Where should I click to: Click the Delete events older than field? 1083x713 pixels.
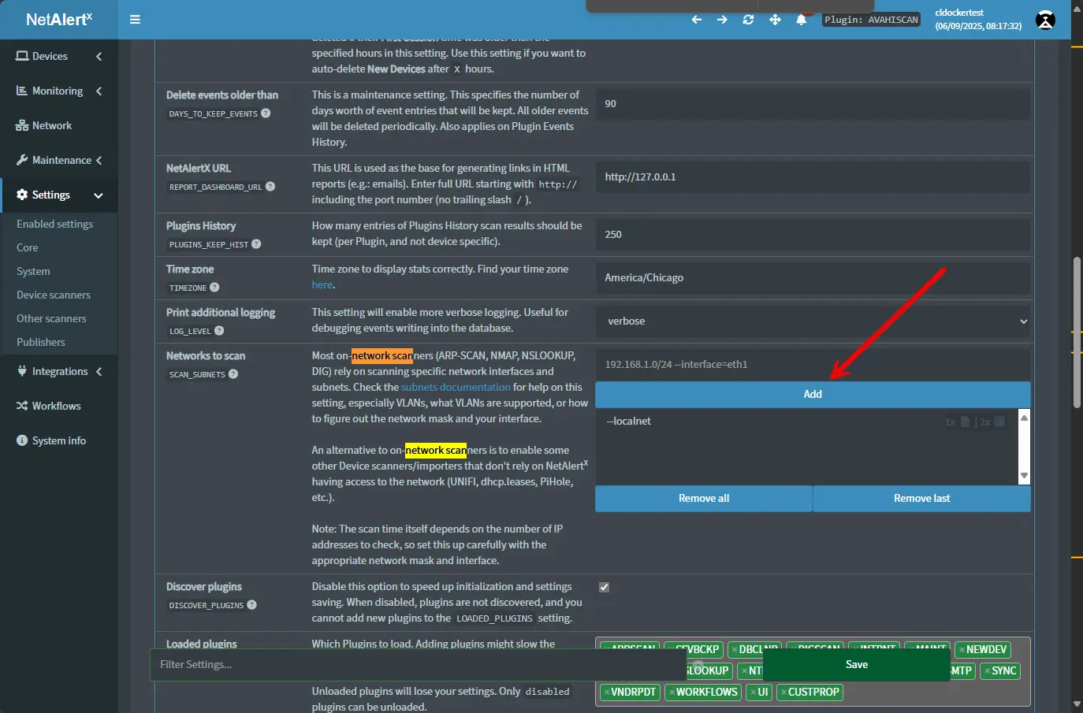point(813,104)
